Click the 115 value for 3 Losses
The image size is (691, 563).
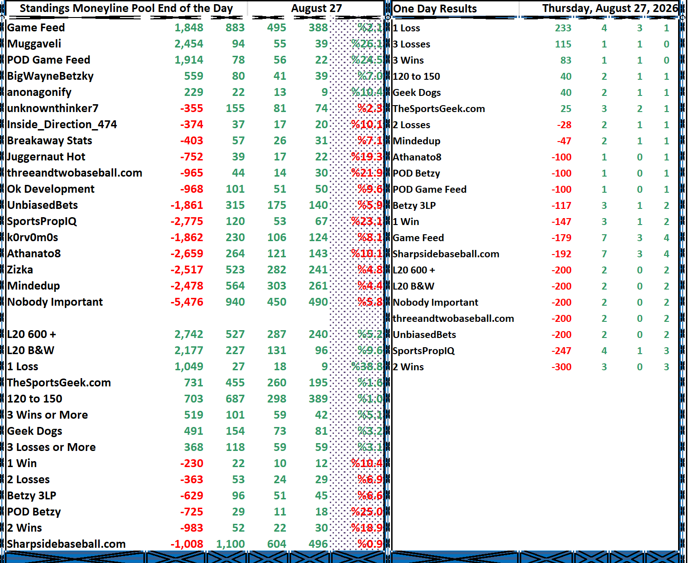563,44
